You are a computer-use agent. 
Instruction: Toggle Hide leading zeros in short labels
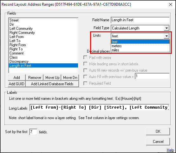pos(85,64)
